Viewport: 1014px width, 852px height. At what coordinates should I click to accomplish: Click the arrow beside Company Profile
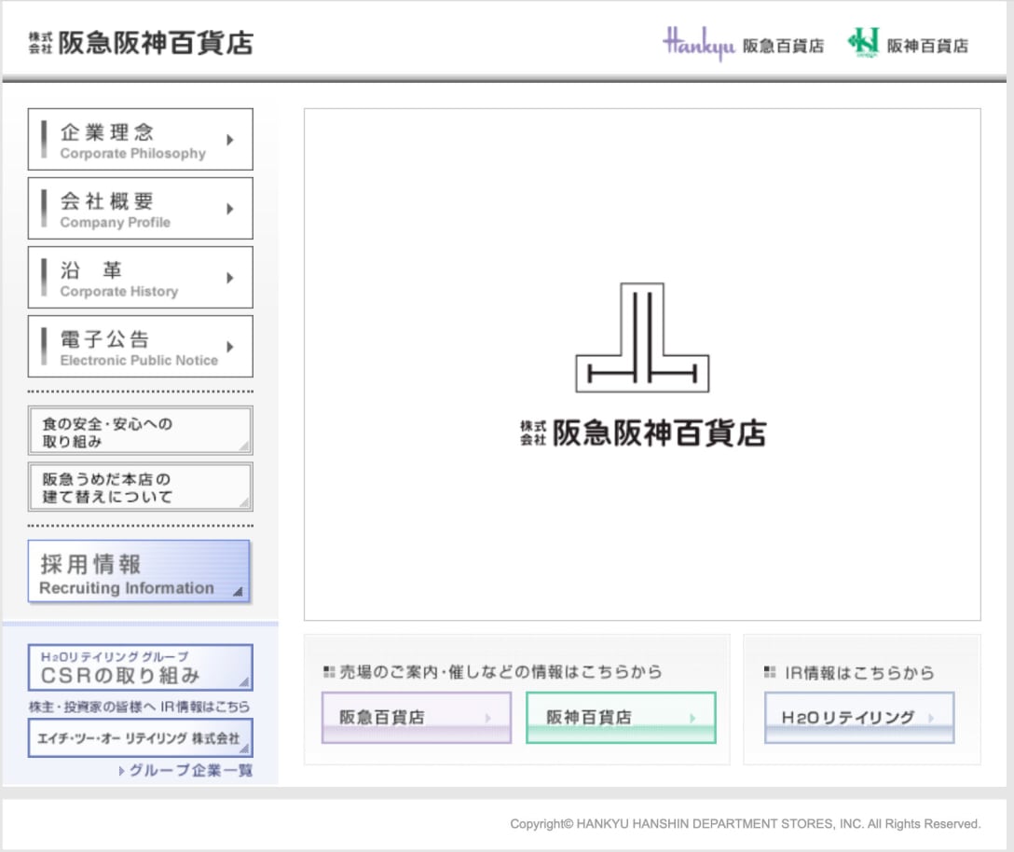(x=229, y=208)
